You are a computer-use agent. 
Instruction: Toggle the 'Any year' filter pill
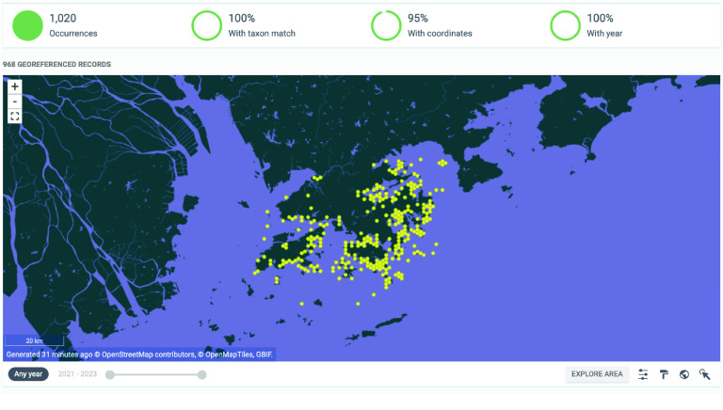pyautogui.click(x=28, y=374)
